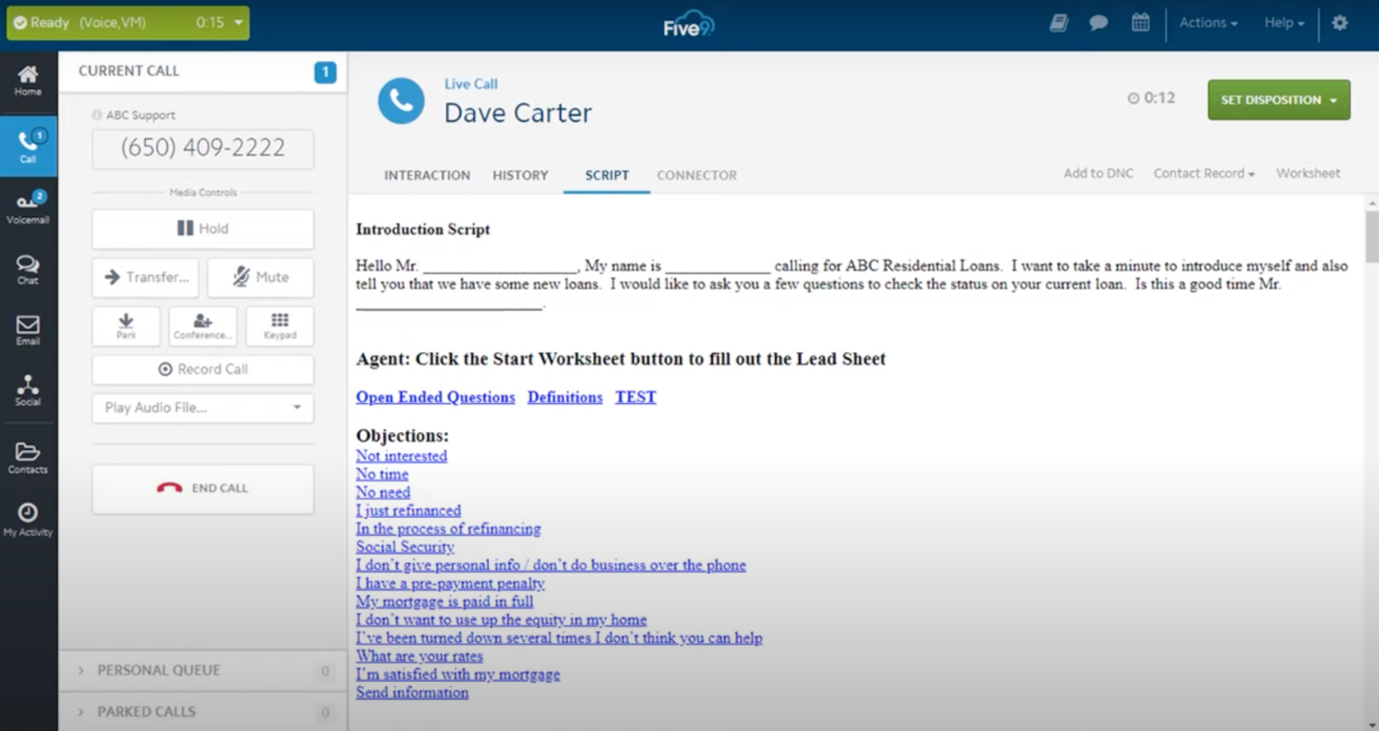Open Contact Record dropdown
1379x731 pixels.
pyautogui.click(x=1204, y=174)
